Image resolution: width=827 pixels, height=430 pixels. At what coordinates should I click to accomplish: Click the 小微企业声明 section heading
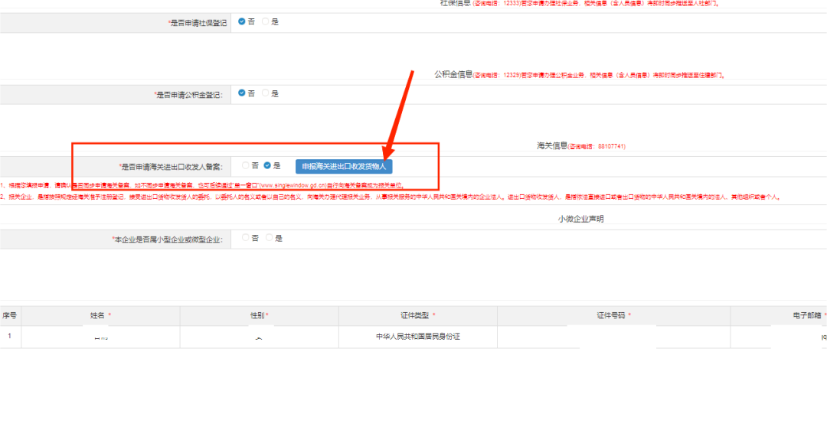(580, 219)
